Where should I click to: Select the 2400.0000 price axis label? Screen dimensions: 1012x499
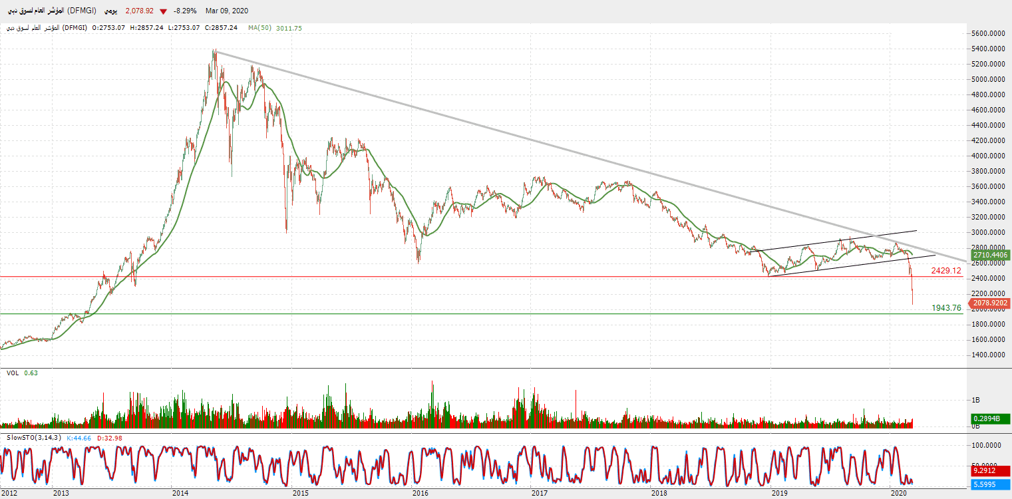[x=987, y=278]
